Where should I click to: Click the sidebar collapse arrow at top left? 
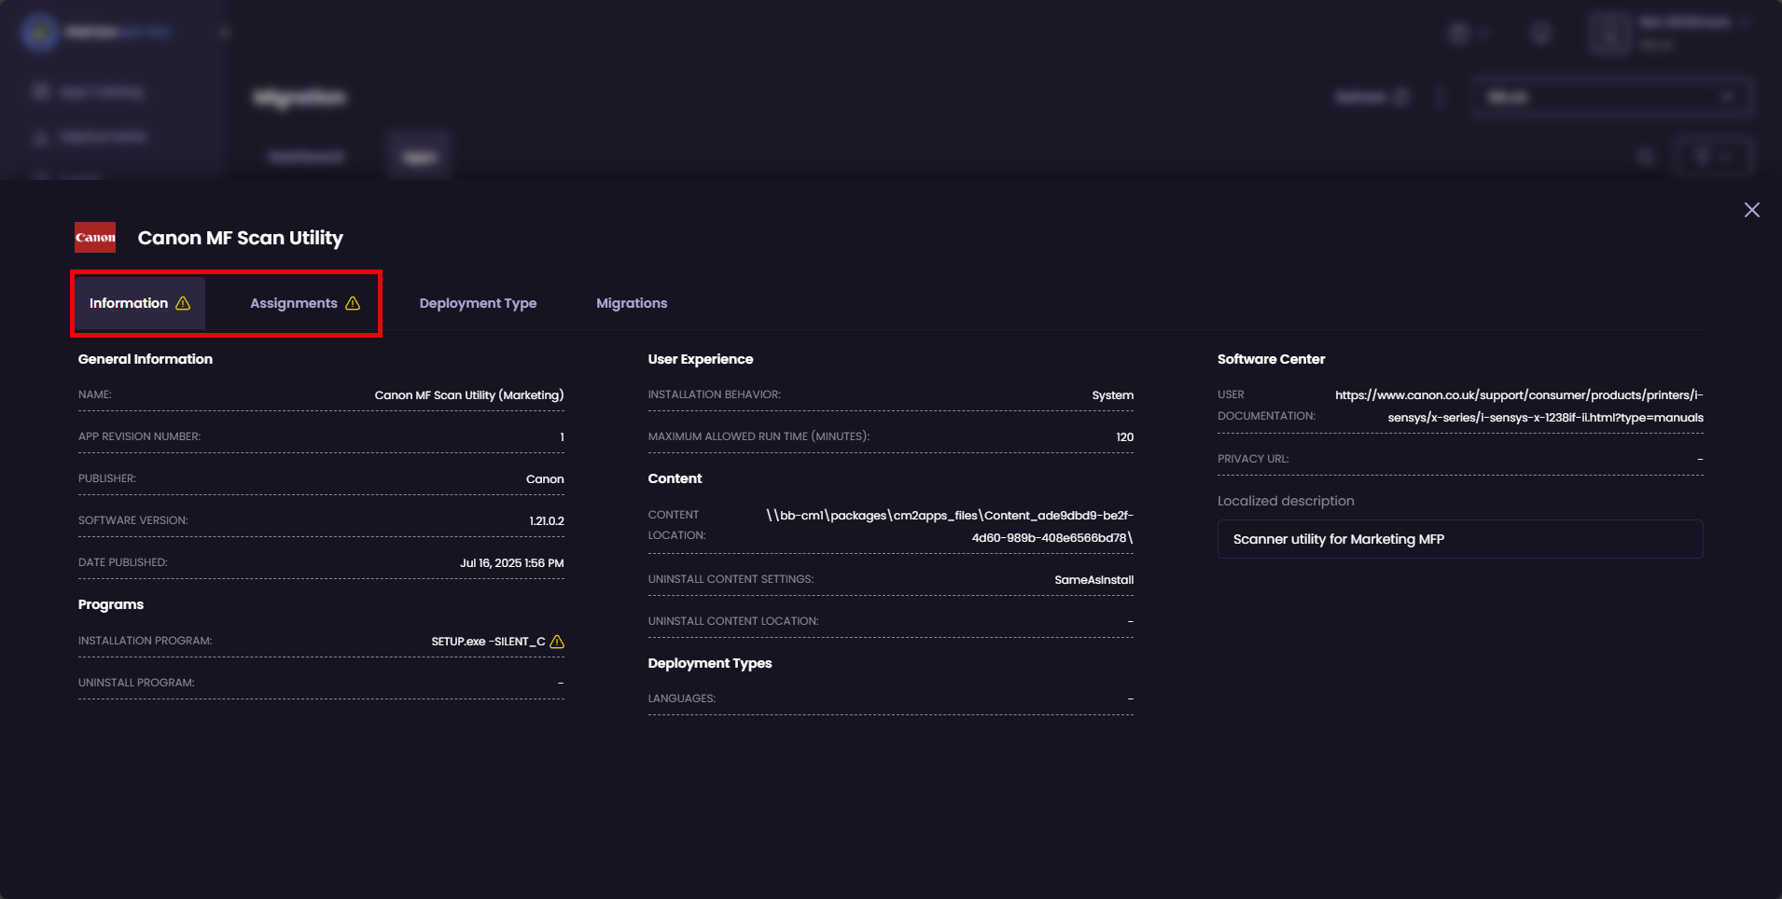(x=225, y=31)
